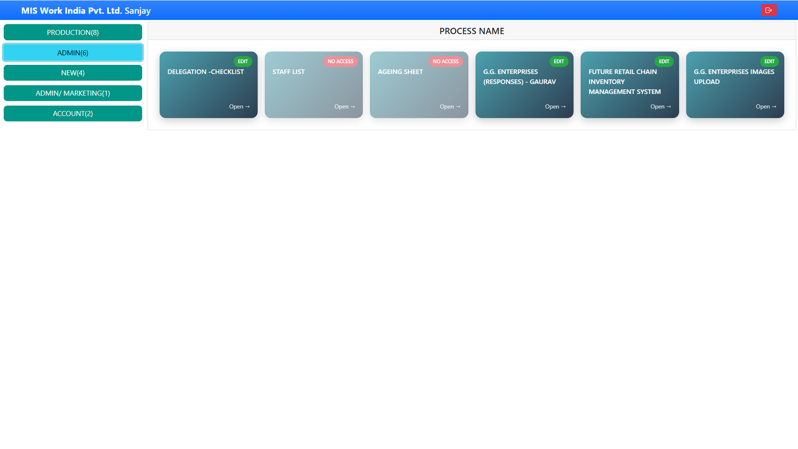
Task: Open Future Retail Chain Inventory system
Action: click(660, 107)
